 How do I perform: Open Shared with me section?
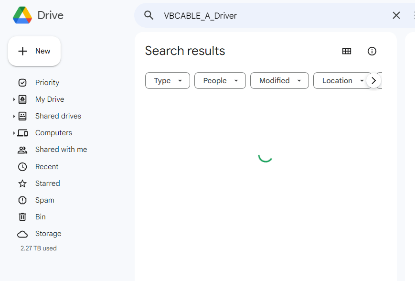tap(61, 150)
